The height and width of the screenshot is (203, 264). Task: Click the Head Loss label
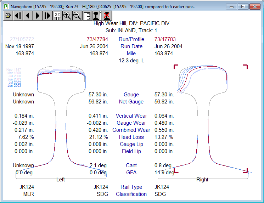click(x=131, y=137)
